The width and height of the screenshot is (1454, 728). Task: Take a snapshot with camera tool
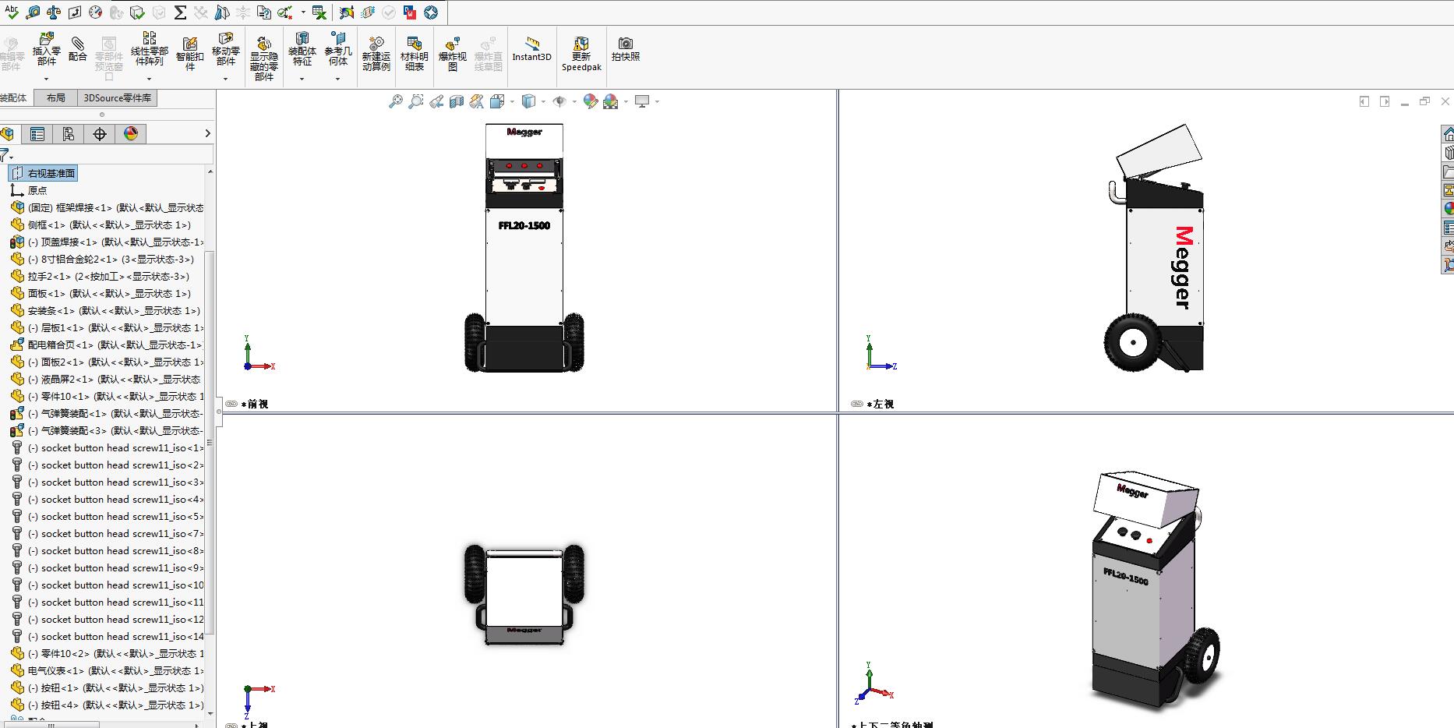(626, 49)
